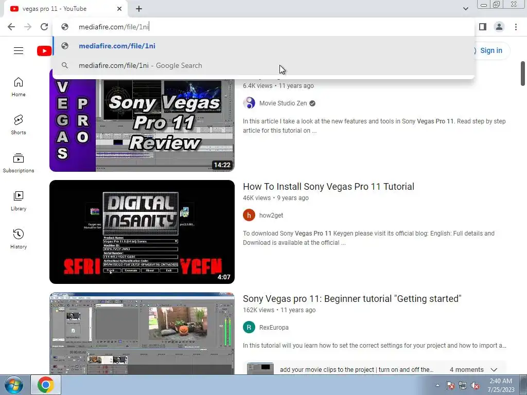Image resolution: width=527 pixels, height=395 pixels.
Task: Open the Digital Insanity keygen video thumbnail
Action: [142, 232]
